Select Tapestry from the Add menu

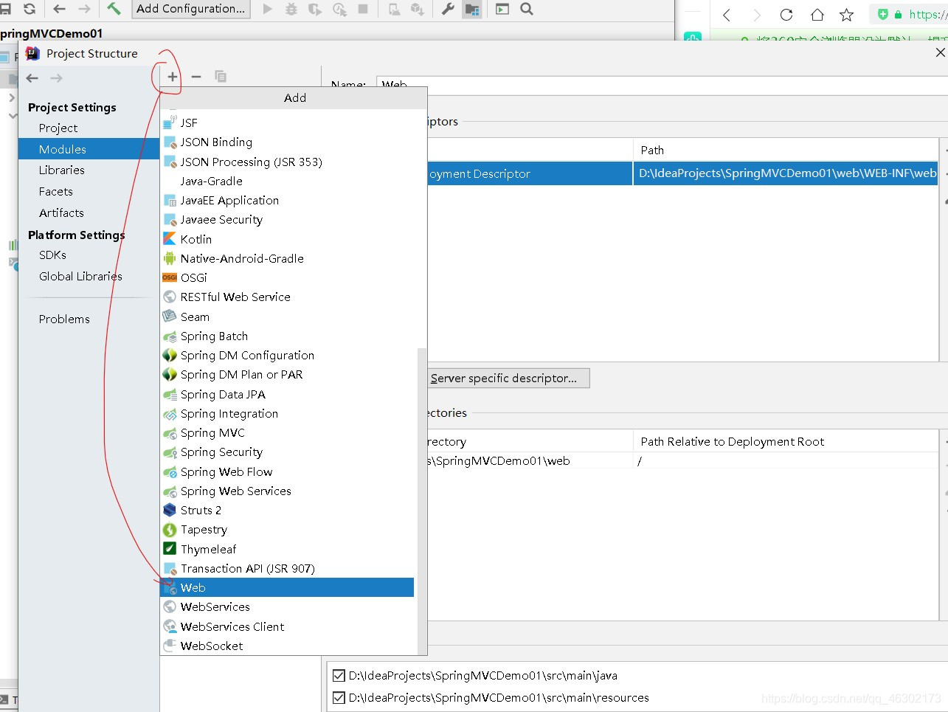tap(287, 529)
